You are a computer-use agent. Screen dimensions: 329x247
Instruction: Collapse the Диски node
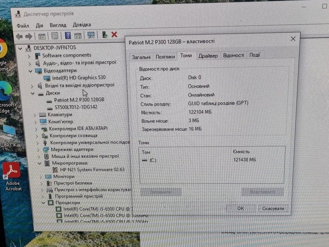click(33, 93)
